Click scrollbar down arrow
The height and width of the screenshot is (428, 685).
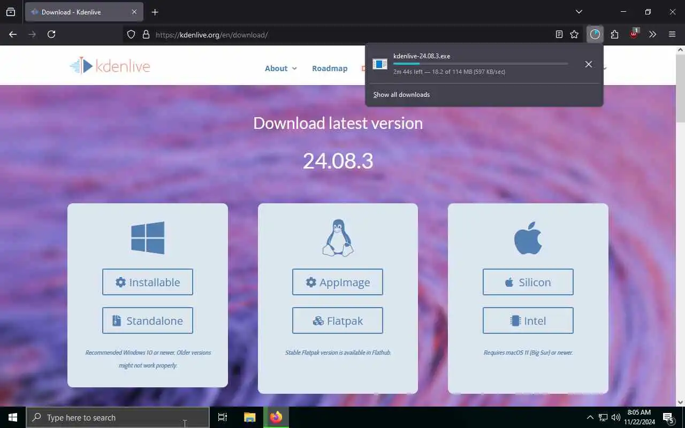pos(680,402)
